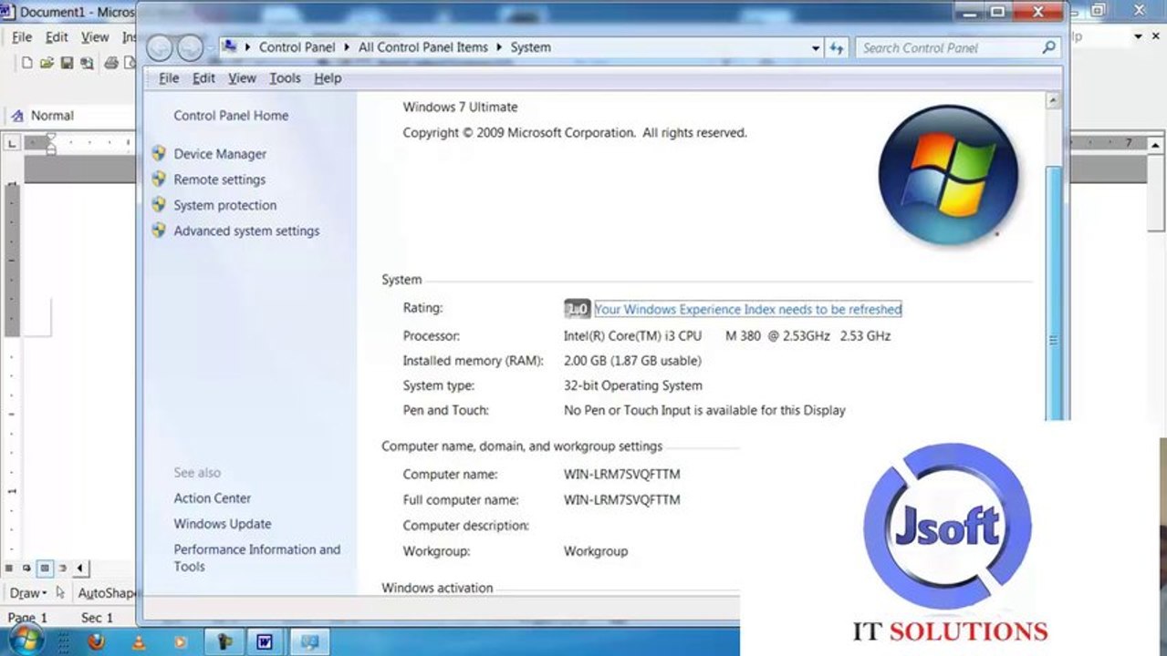Image resolution: width=1167 pixels, height=656 pixels.
Task: Click All Control Panel Items breadcrumb
Action: [x=422, y=47]
